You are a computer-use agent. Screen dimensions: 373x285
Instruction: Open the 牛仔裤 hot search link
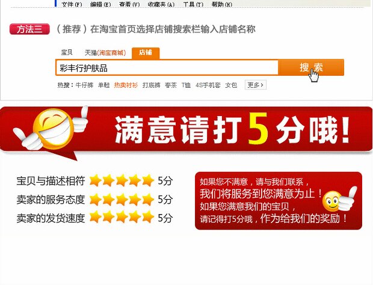click(84, 85)
